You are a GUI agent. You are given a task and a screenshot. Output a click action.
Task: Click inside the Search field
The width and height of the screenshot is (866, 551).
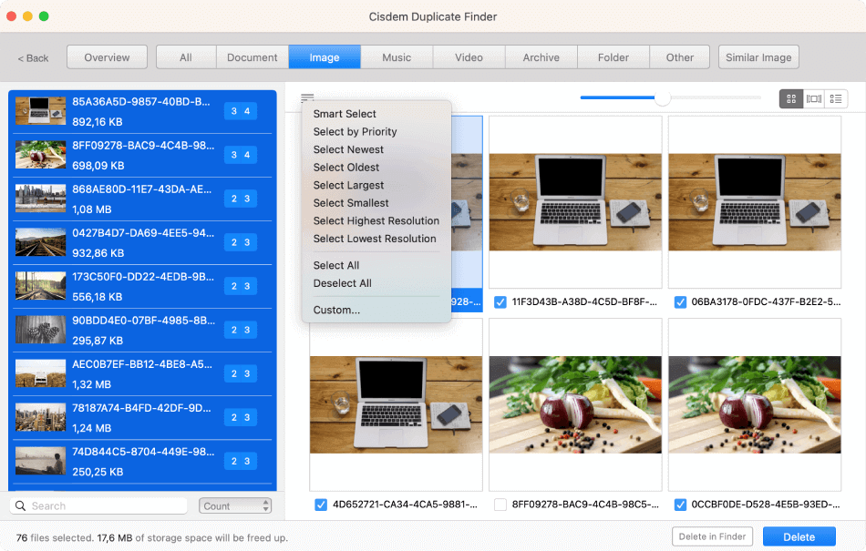[100, 505]
